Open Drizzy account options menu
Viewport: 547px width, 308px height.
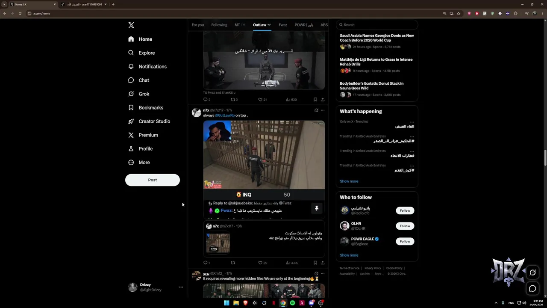click(181, 287)
